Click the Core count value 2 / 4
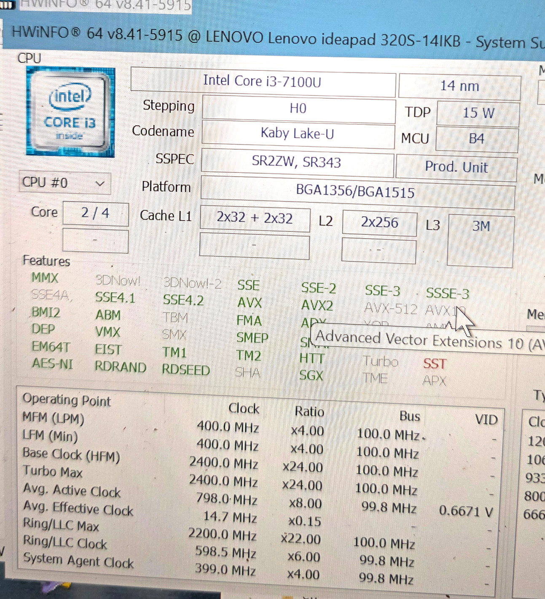 click(95, 213)
